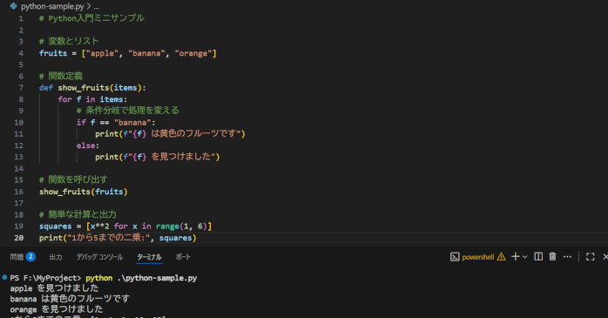Image resolution: width=608 pixels, height=318 pixels.
Task: Maximize the panel size icon
Action: coord(591,257)
